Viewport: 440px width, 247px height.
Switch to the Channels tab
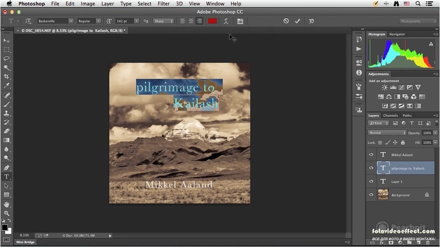click(x=390, y=115)
